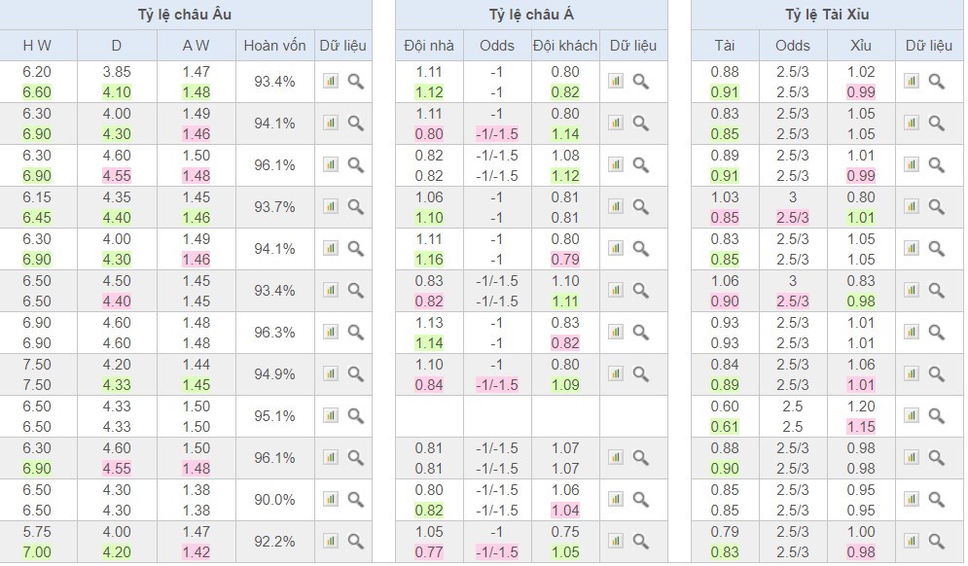
Task: Click the 3.85 draw odds cell
Action: [x=117, y=72]
